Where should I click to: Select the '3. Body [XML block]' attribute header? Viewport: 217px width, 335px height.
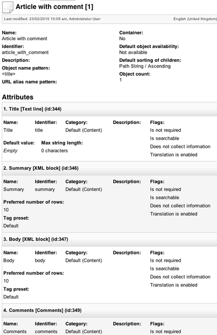click(x=109, y=240)
